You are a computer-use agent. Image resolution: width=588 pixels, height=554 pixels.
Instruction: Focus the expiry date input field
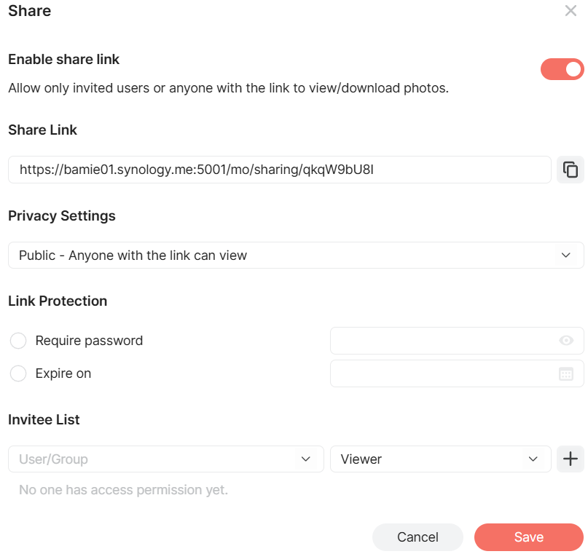click(x=457, y=373)
